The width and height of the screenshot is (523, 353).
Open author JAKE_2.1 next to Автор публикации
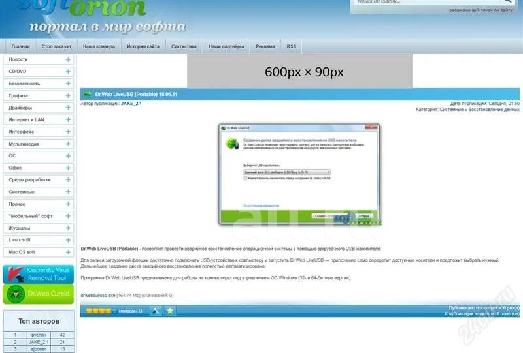[x=131, y=104]
